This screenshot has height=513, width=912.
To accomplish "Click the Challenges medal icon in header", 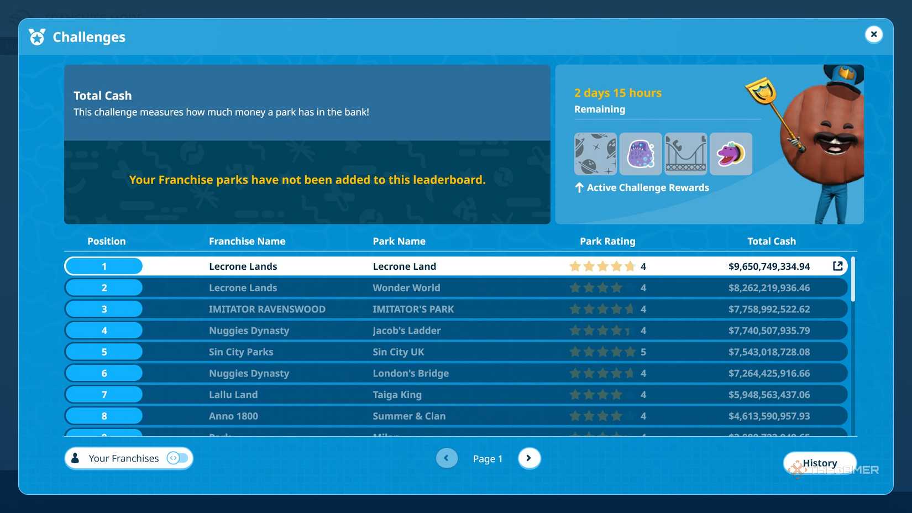I will (x=37, y=37).
